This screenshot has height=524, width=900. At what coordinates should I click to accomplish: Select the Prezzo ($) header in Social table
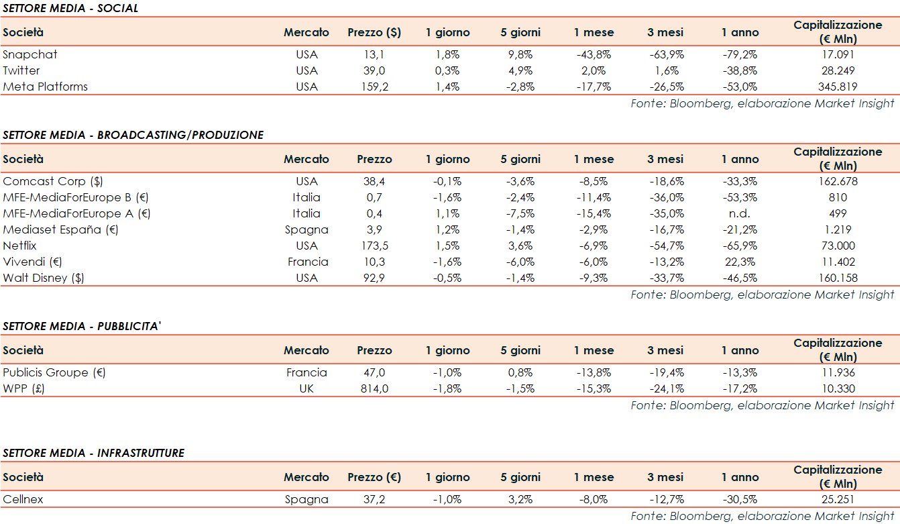coord(374,32)
